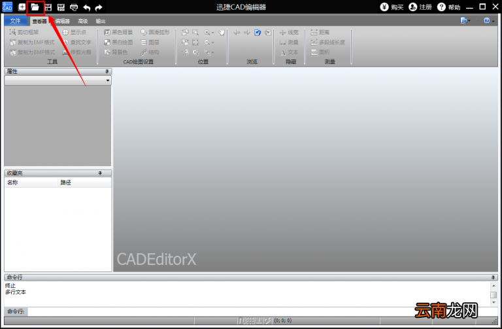Image resolution: width=502 pixels, height=329 pixels.
Task: Pin the 属性 properties panel
Action: (x=107, y=71)
